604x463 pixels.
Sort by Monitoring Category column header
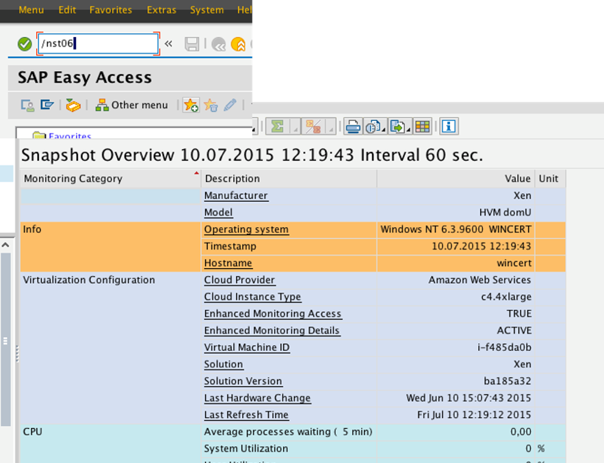(73, 178)
